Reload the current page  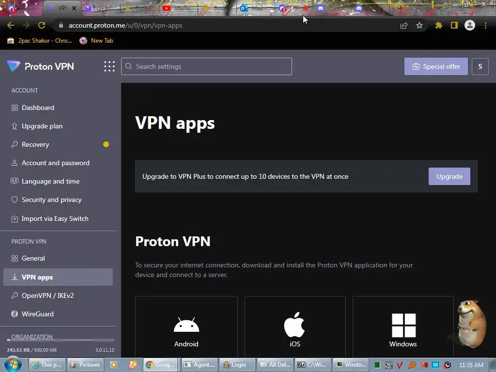42,25
